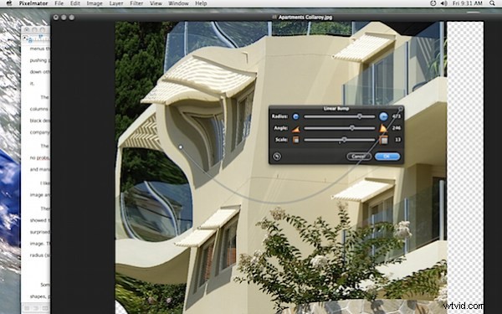Cancel the Linear Bump dialog
This screenshot has height=314, width=502.
point(359,157)
